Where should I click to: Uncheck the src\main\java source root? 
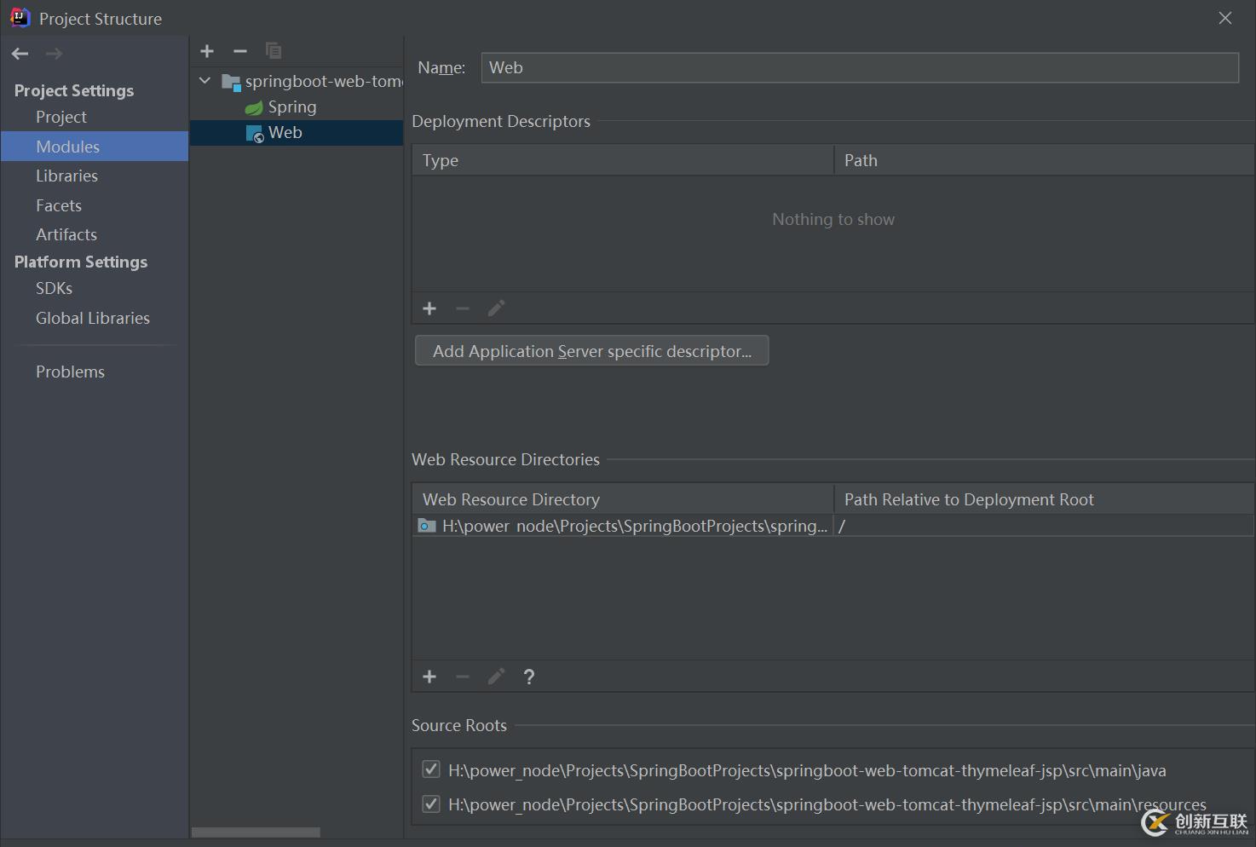tap(431, 769)
